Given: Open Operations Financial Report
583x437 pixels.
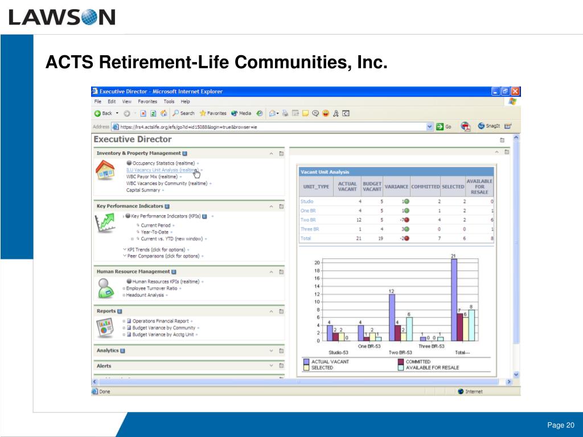Looking at the screenshot, I should point(161,321).
